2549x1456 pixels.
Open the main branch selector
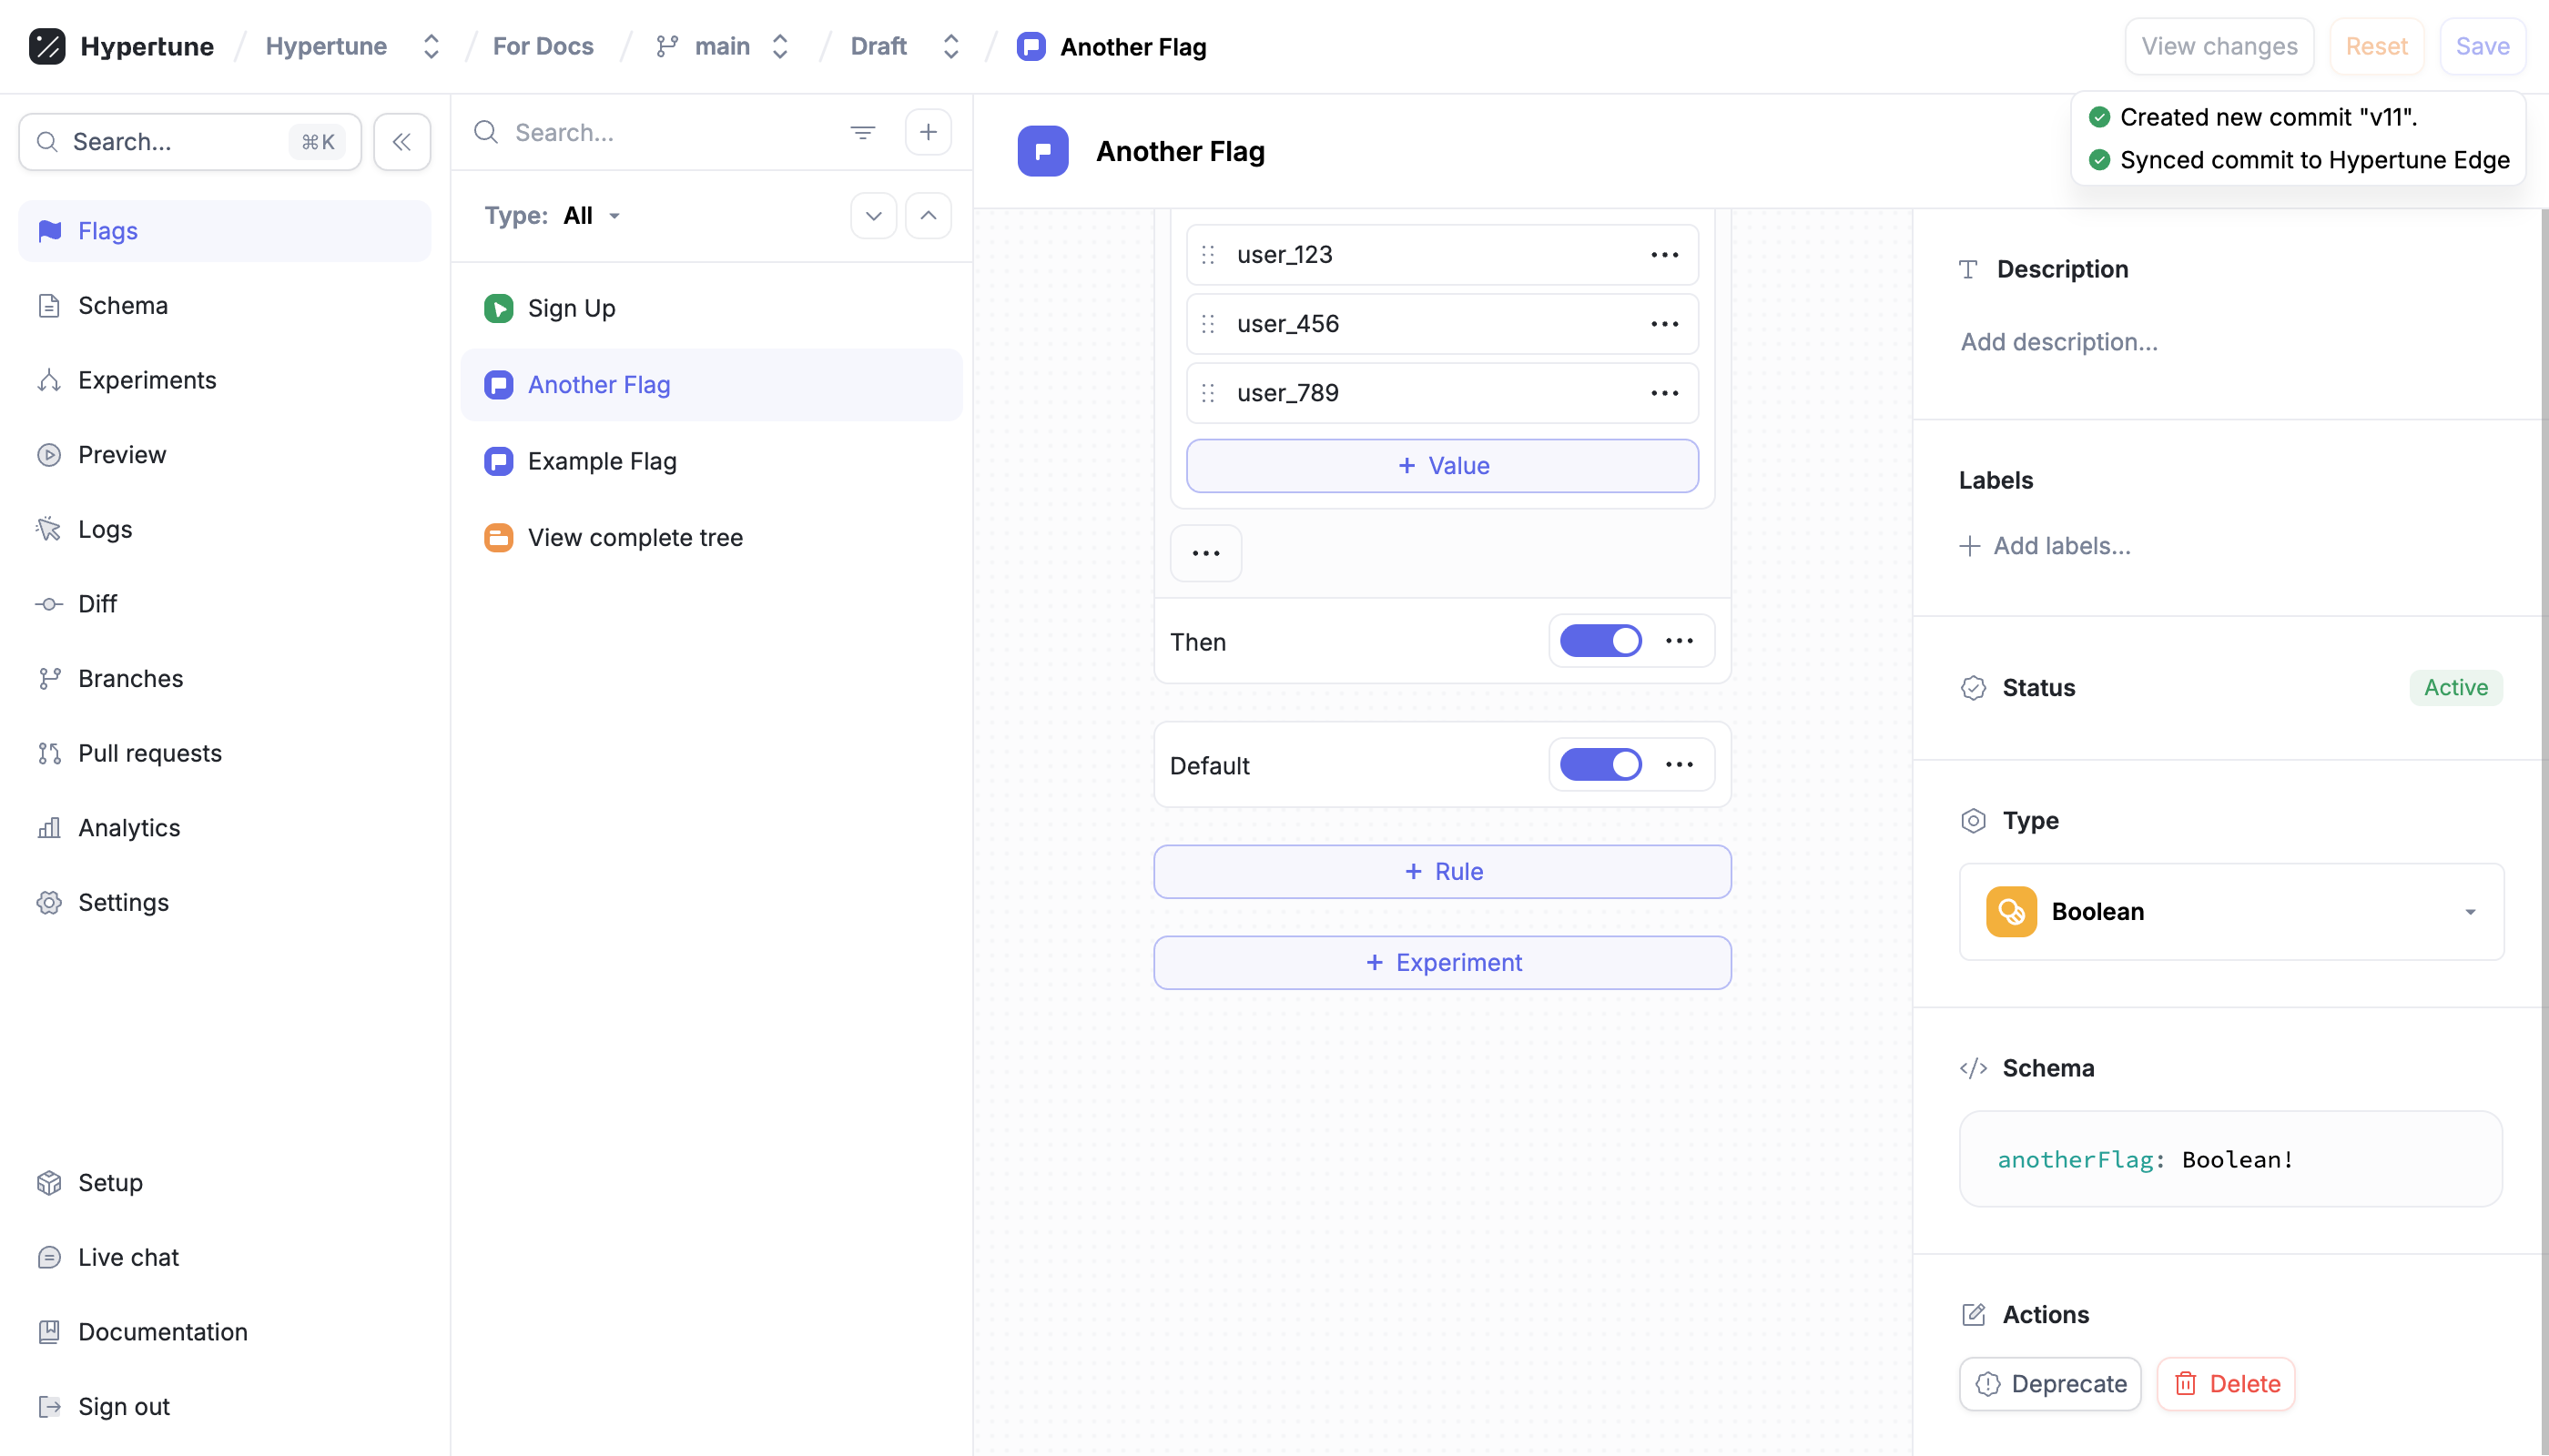(x=724, y=46)
